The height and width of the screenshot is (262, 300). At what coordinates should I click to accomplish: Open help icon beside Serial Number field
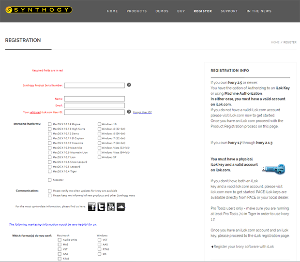pos(129,85)
